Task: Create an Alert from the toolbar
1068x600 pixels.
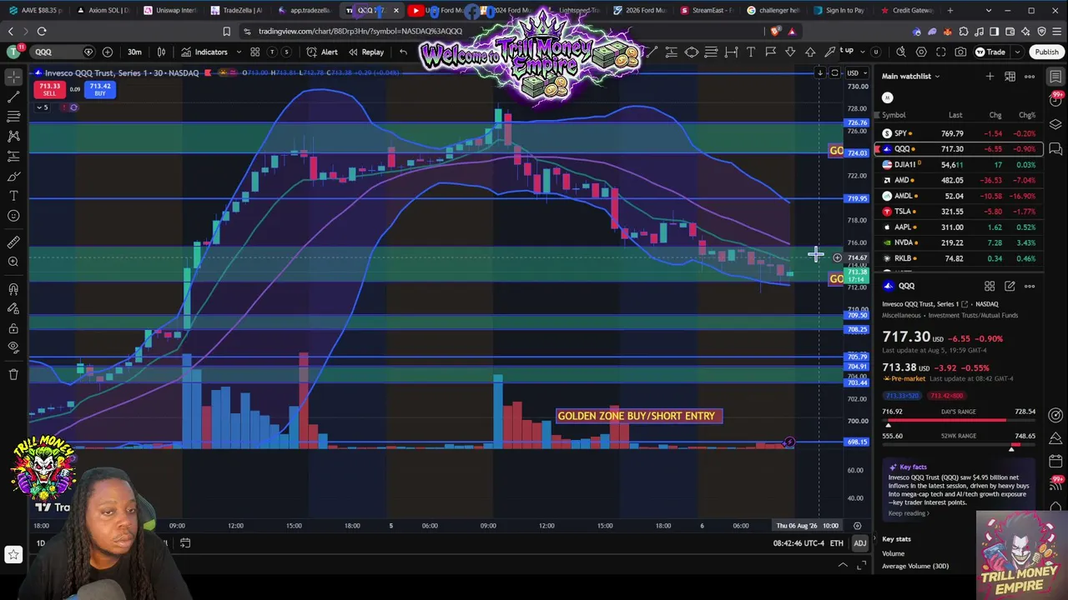Action: coord(322,52)
